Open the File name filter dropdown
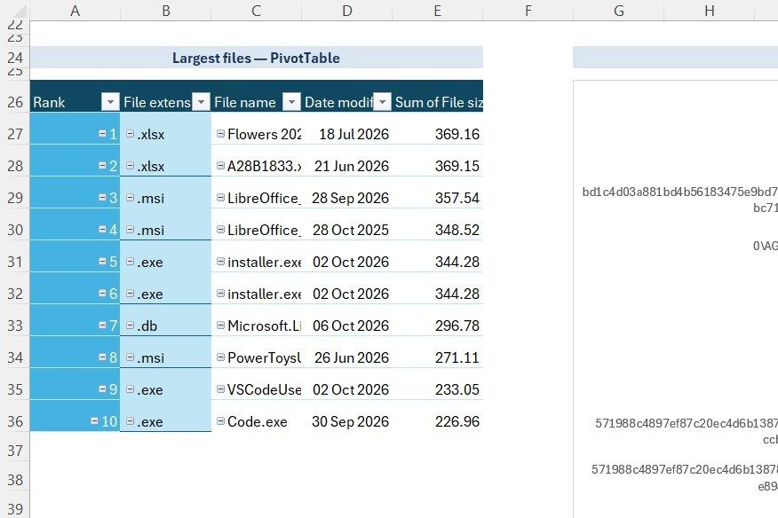The image size is (778, 518). [x=291, y=102]
